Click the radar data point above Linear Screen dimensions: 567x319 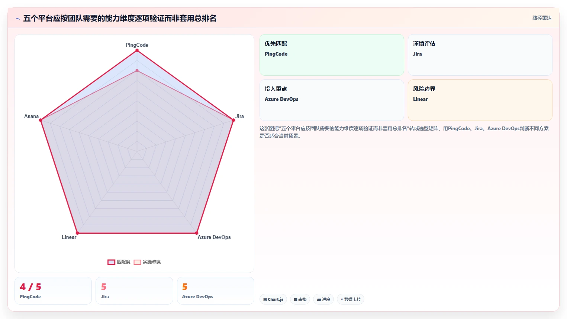coord(77,233)
